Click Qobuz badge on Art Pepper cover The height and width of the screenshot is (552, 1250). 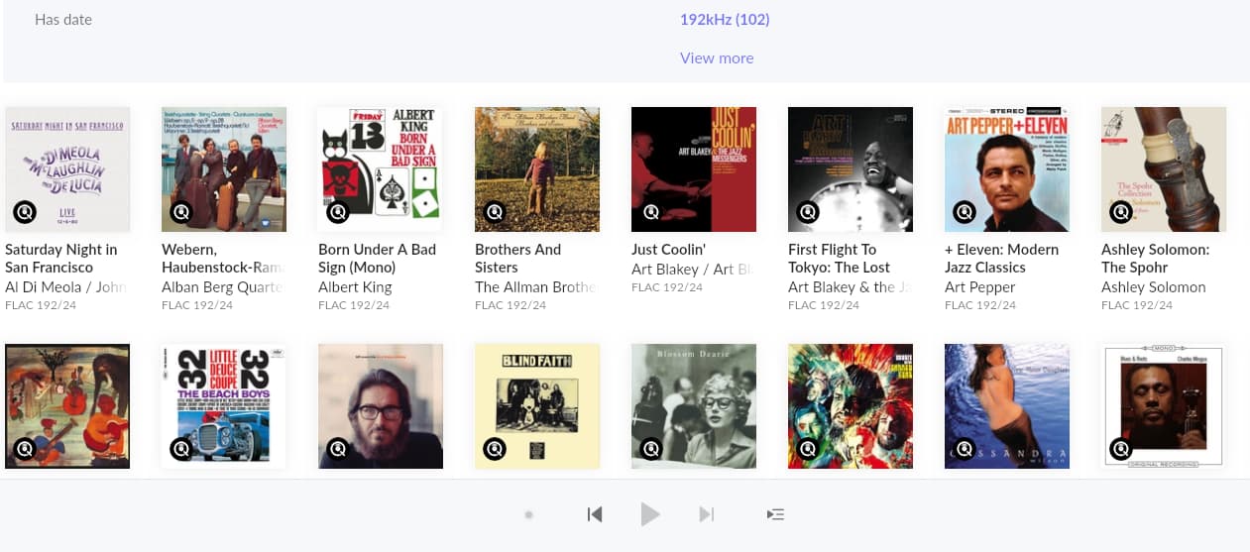pyautogui.click(x=965, y=212)
